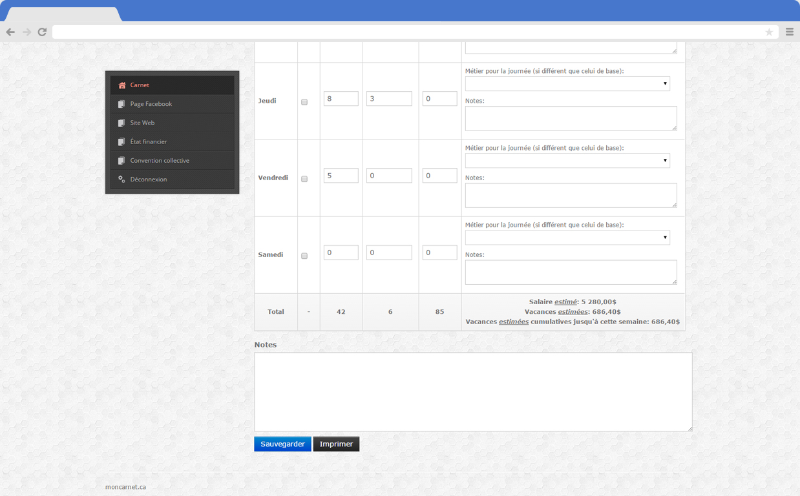
Task: Open the browser hamburger menu
Action: (789, 32)
